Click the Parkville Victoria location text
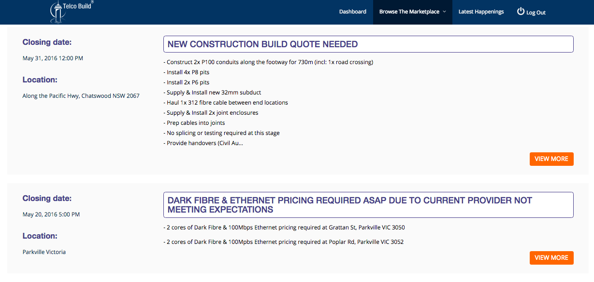 [x=44, y=252]
